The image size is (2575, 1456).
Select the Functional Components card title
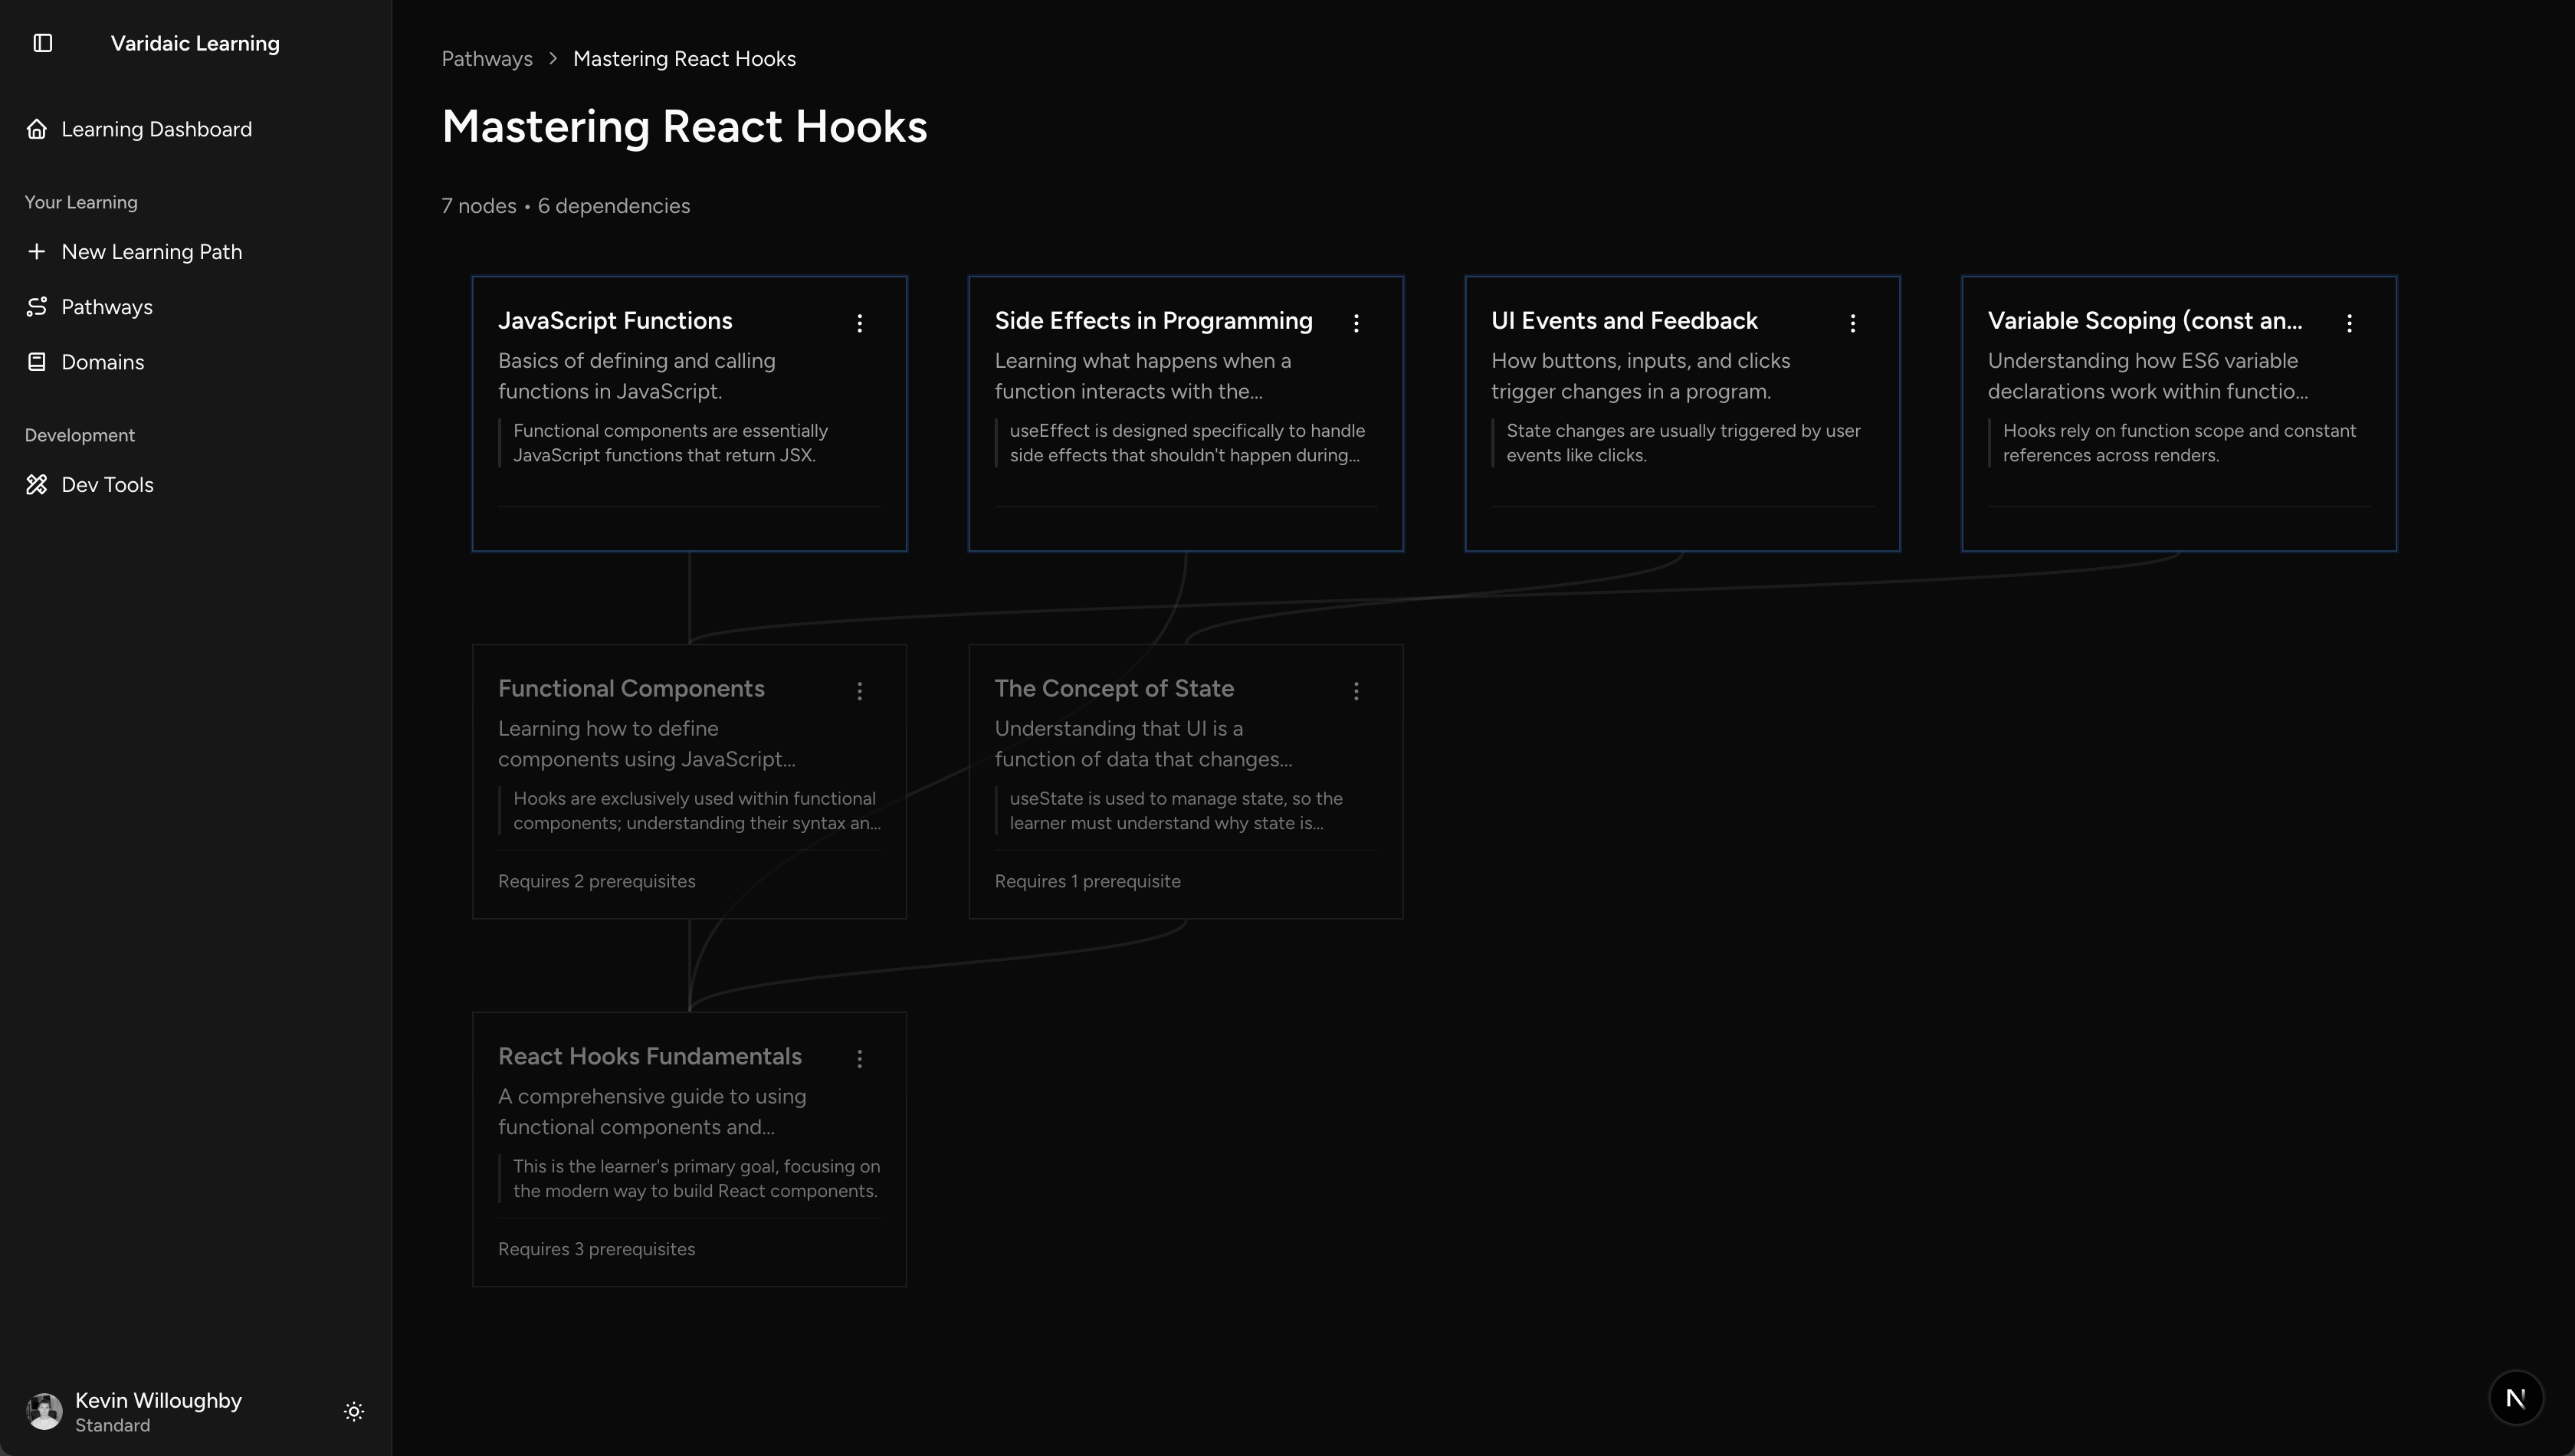(x=631, y=689)
